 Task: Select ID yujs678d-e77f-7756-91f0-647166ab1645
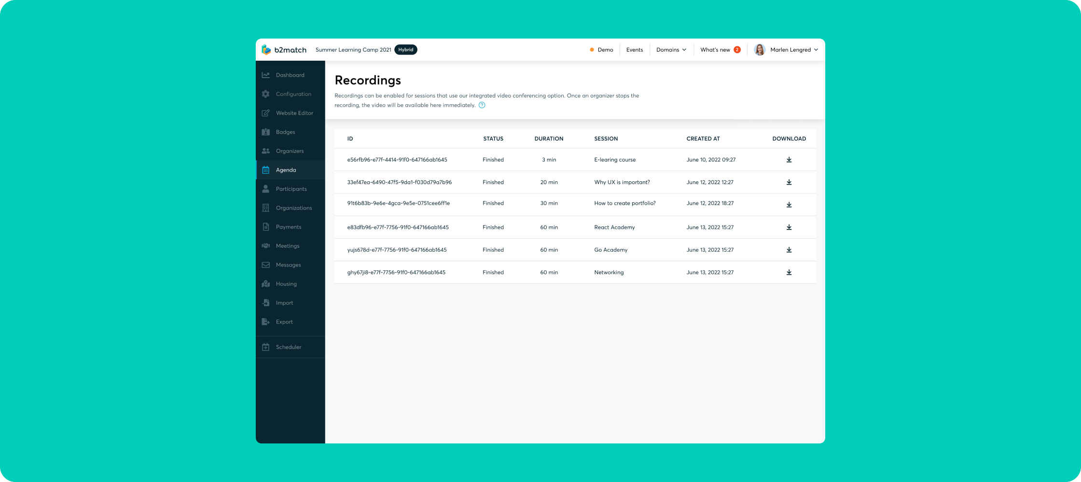(x=397, y=250)
